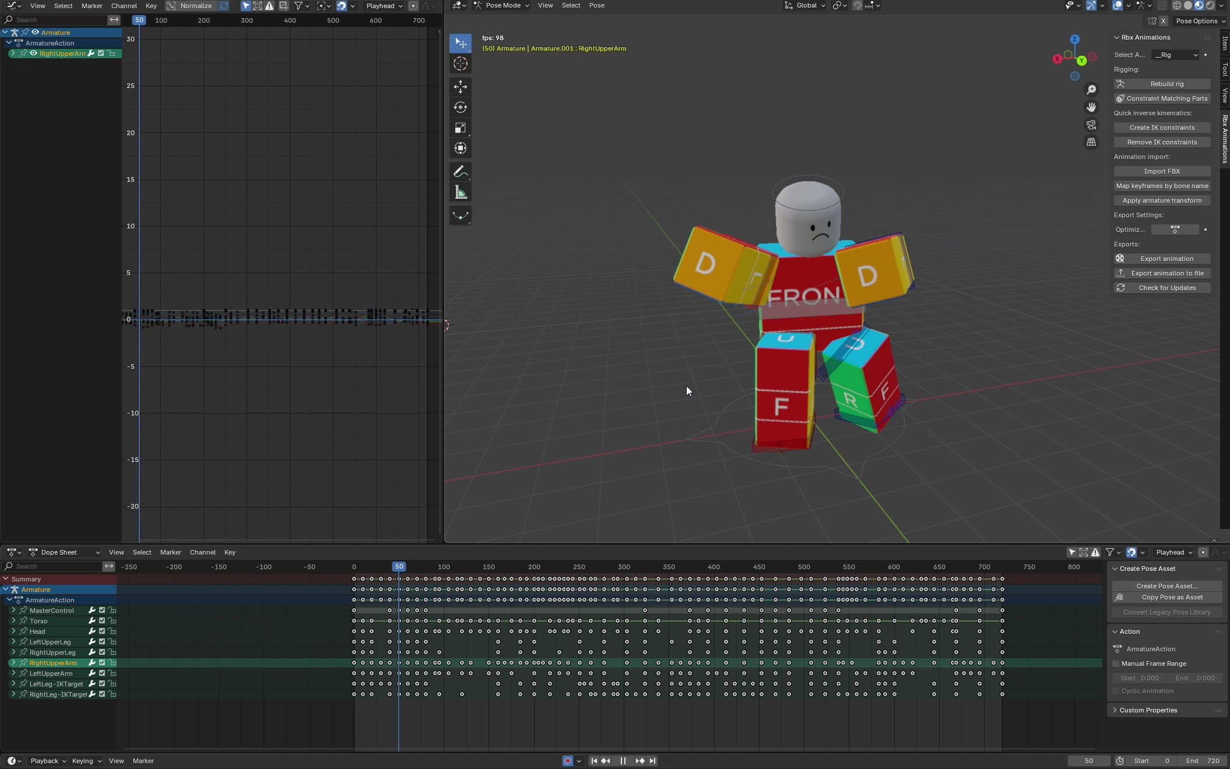Screen dimensions: 1230x769
Task: Open Channel menu in graph editor
Action: click(x=124, y=6)
